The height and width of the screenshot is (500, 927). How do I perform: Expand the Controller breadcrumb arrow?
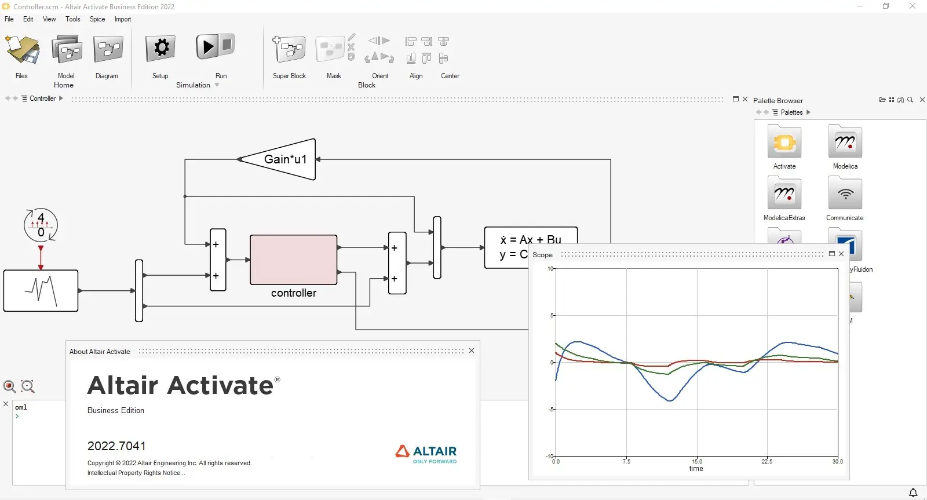[x=61, y=98]
